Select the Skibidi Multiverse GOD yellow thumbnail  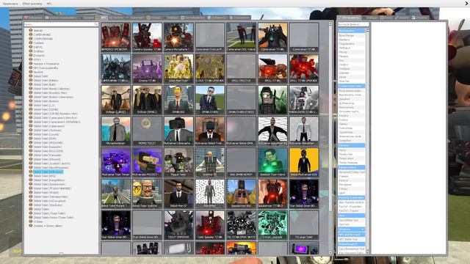[304, 162]
